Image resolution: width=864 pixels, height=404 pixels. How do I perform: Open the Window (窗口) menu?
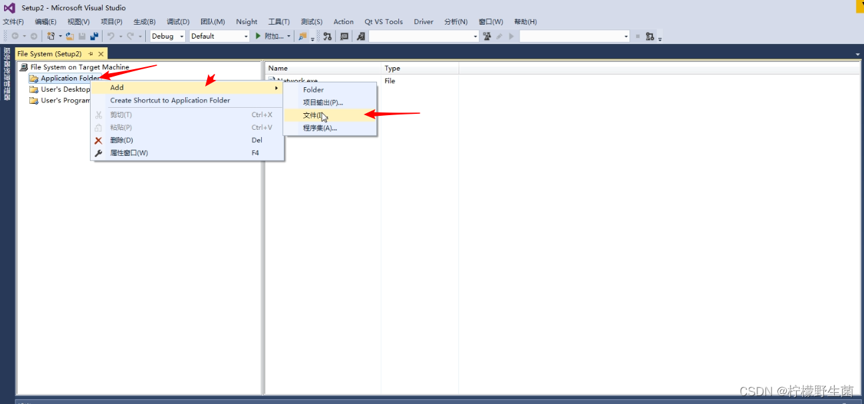click(x=491, y=21)
